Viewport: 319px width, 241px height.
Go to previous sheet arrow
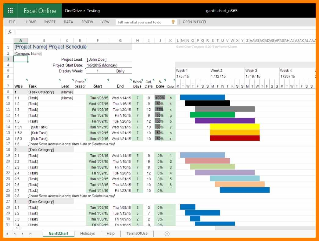point(15,234)
